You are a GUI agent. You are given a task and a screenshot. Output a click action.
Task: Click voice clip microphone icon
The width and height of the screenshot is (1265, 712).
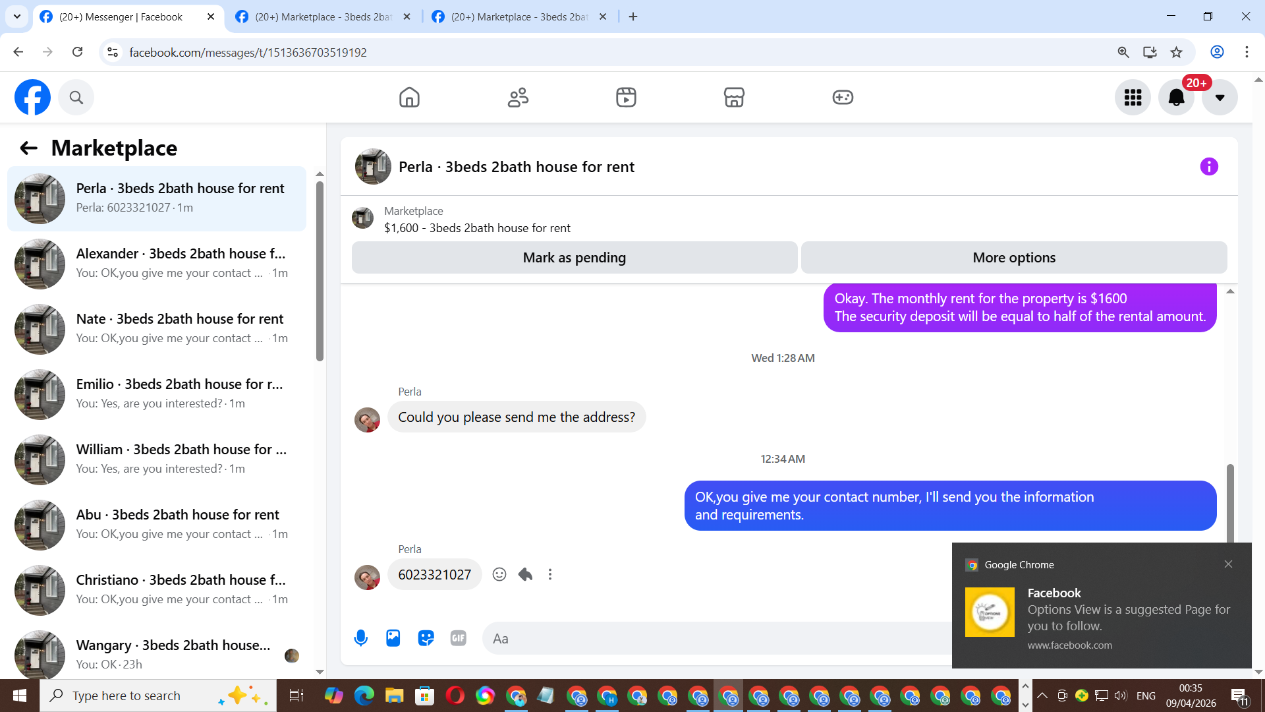coord(360,638)
